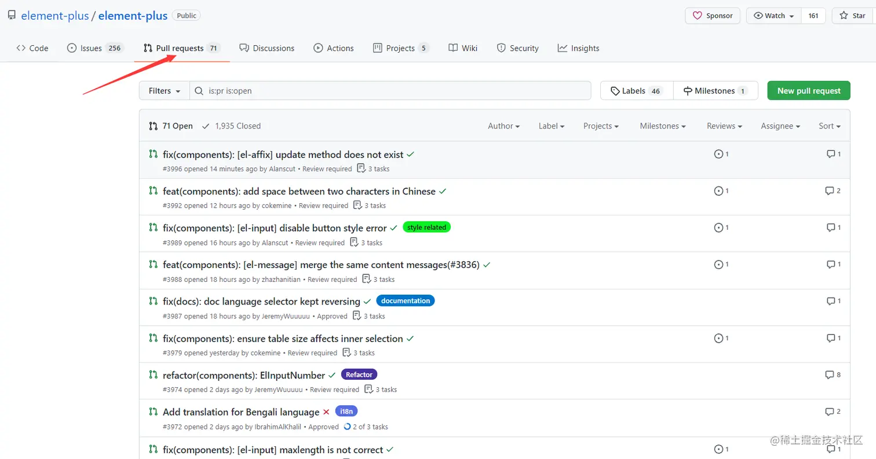Open element-plus organization link
The width and height of the screenshot is (876, 459).
(55, 16)
